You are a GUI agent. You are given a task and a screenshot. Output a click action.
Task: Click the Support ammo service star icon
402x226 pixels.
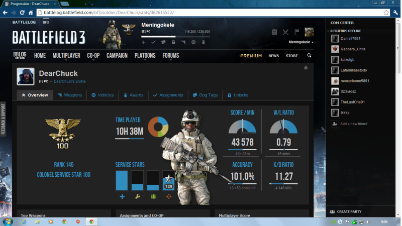153,196
